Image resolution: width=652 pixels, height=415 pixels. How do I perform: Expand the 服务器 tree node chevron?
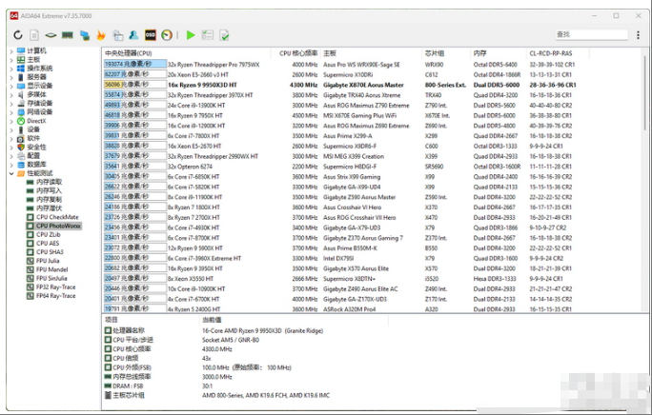11,77
